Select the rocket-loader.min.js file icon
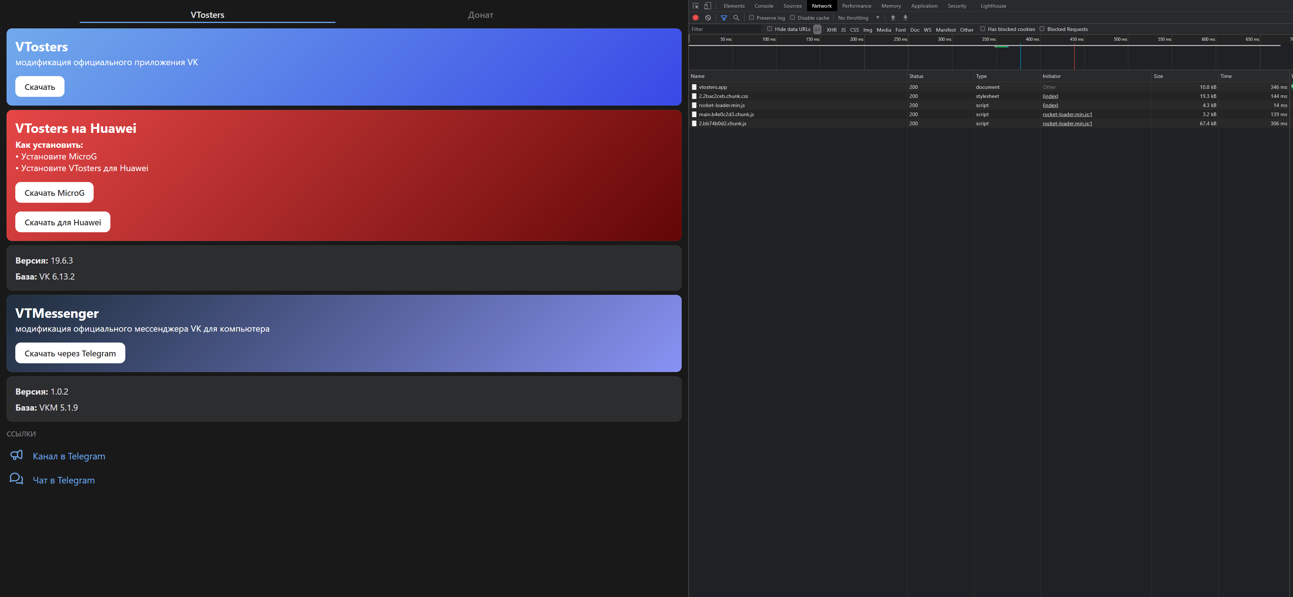1293x597 pixels. (694, 105)
